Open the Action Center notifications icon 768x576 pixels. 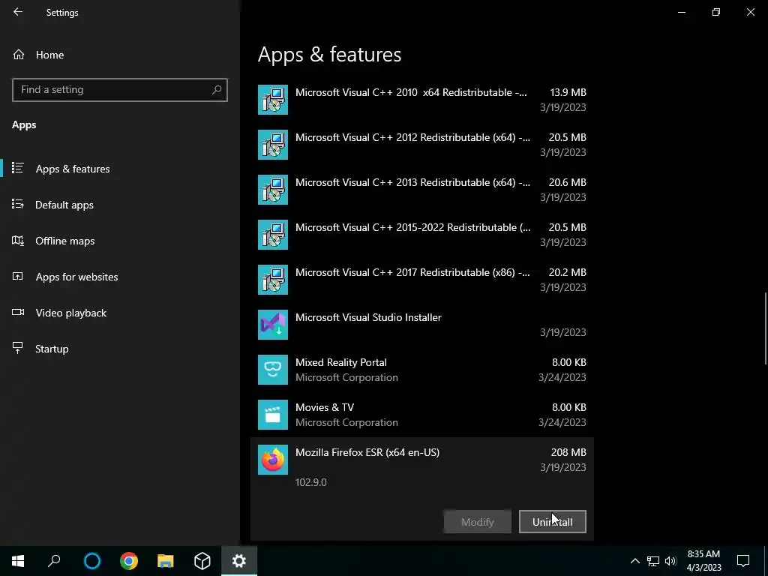click(743, 561)
